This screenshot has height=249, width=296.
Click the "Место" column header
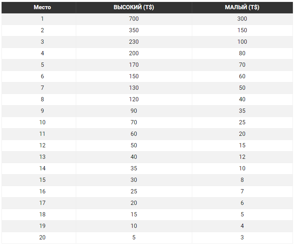(x=42, y=8)
